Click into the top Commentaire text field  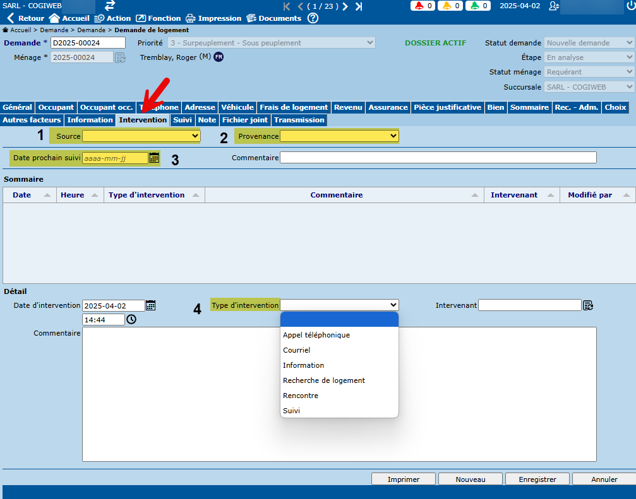point(438,158)
